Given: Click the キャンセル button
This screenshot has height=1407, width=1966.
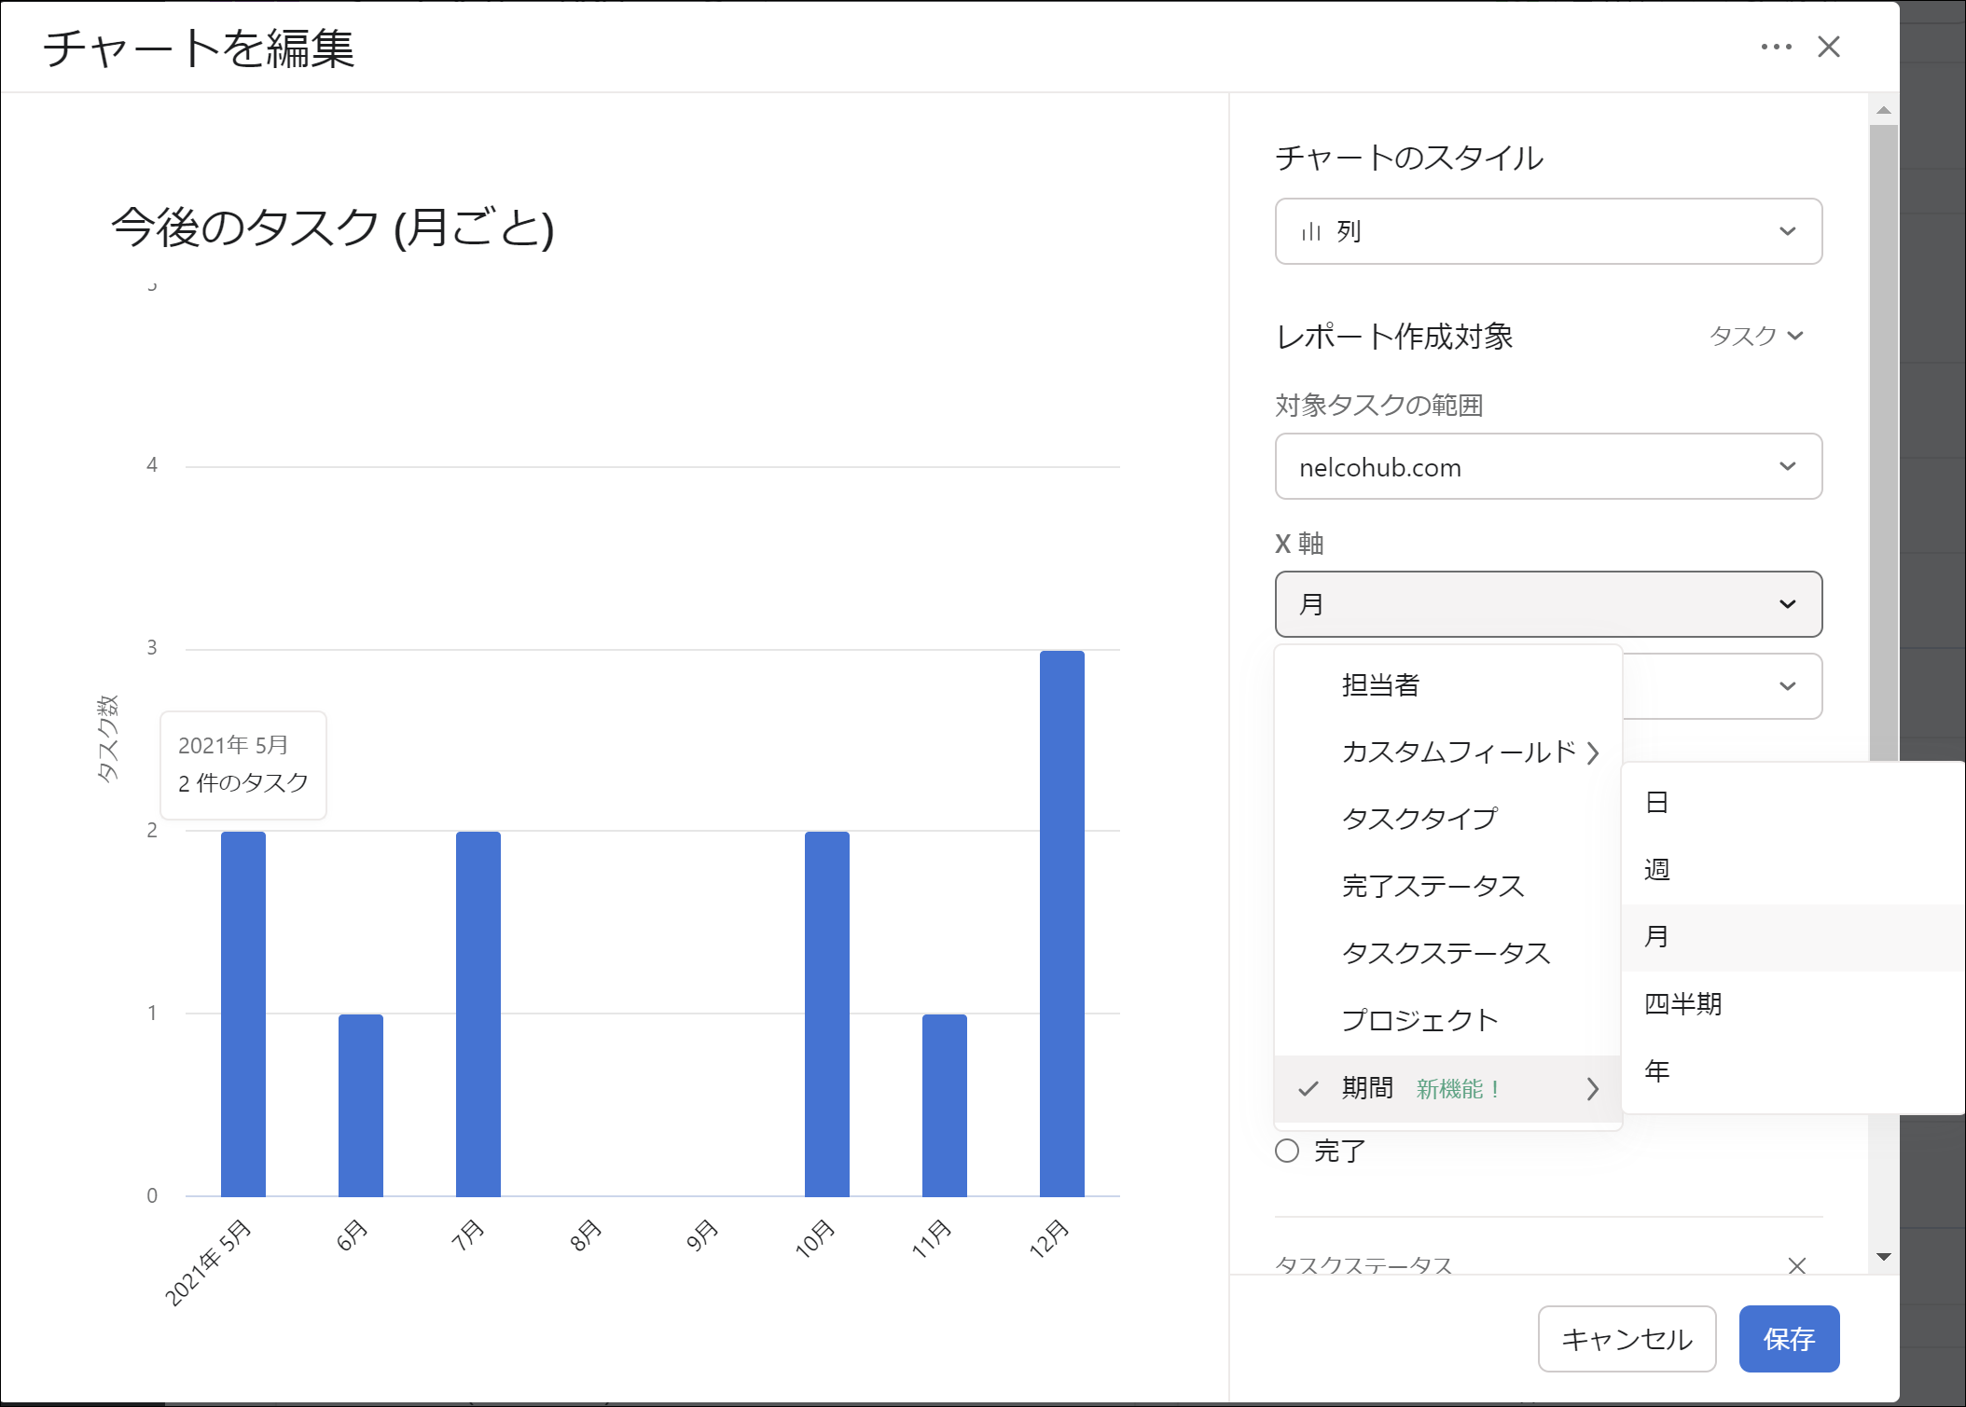Looking at the screenshot, I should coord(1627,1339).
